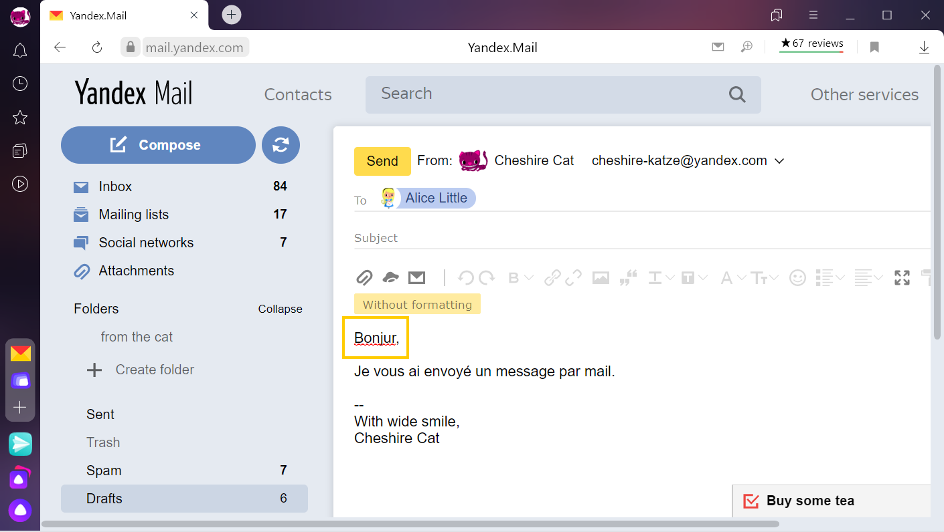The width and height of the screenshot is (944, 532).
Task: Remove link with the broken chain icon
Action: [x=573, y=277]
